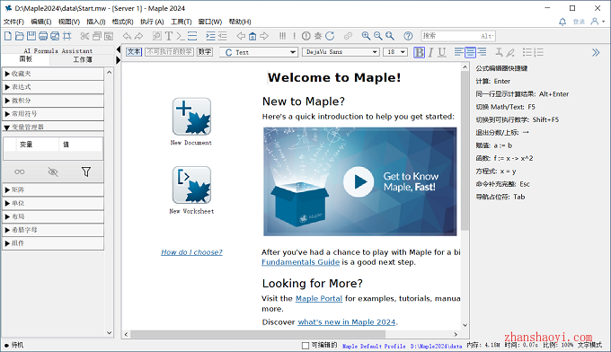This screenshot has width=611, height=352.
Task: Copy selection using the copy icon
Action: (97, 36)
